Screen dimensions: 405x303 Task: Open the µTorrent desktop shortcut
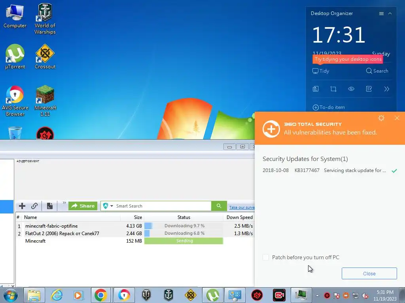(15, 57)
